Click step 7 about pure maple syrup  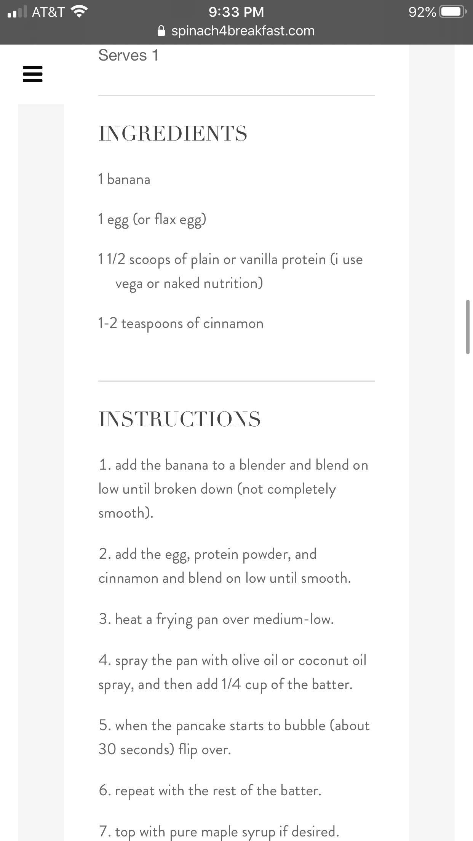coord(219,831)
